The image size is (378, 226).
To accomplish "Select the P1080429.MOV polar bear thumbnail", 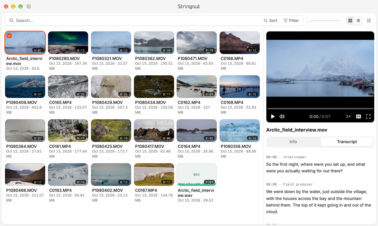I will [111, 87].
